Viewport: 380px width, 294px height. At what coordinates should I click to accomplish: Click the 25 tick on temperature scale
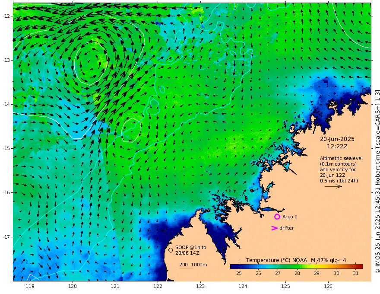(239, 273)
